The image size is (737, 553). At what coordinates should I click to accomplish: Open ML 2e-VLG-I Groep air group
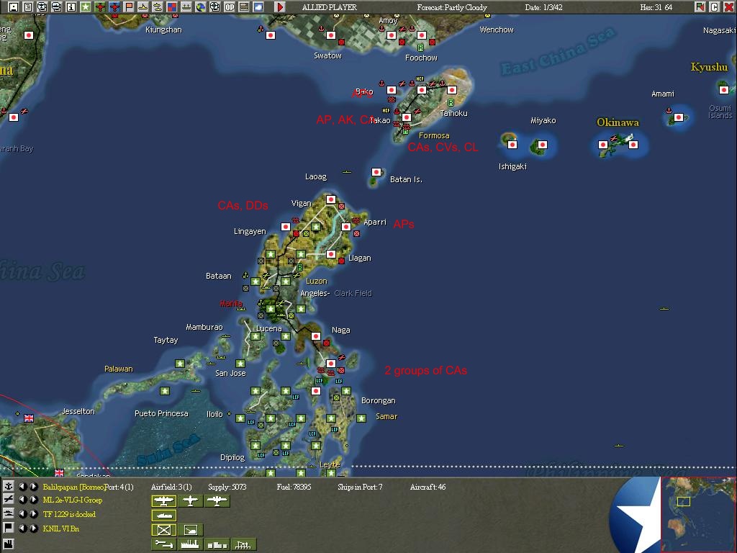tap(73, 500)
